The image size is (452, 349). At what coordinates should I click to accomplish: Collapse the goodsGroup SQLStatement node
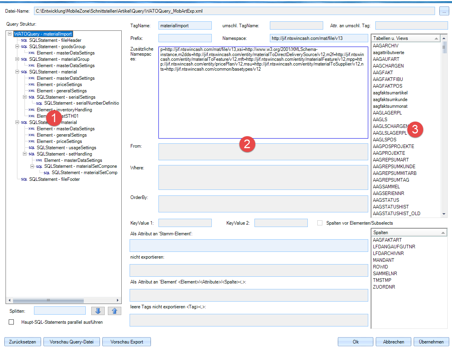[x=17, y=46]
